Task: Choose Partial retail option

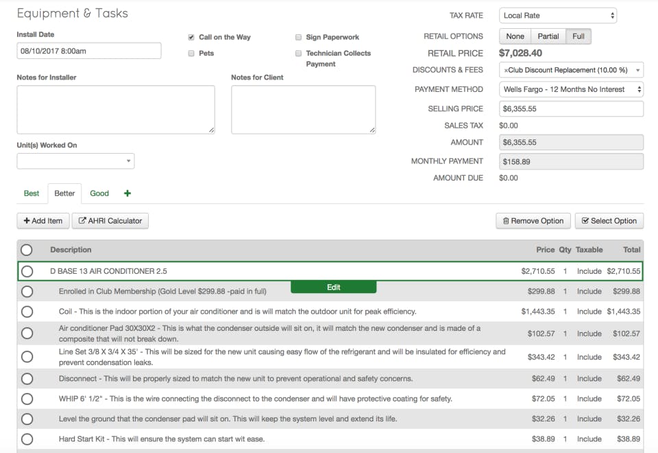Action: [x=548, y=36]
